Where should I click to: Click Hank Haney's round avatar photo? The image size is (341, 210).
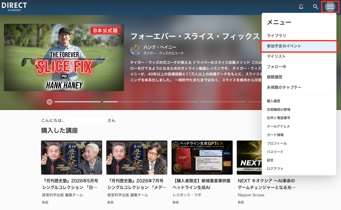(x=135, y=50)
